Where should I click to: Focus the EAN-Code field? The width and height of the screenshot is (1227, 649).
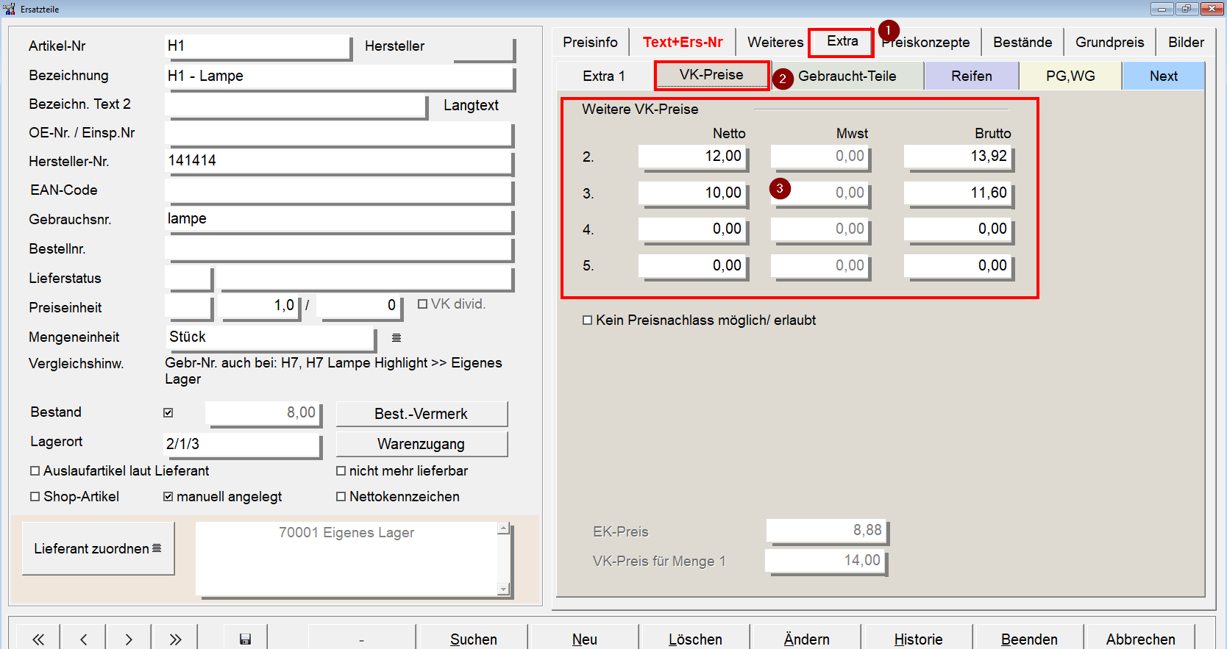[339, 190]
